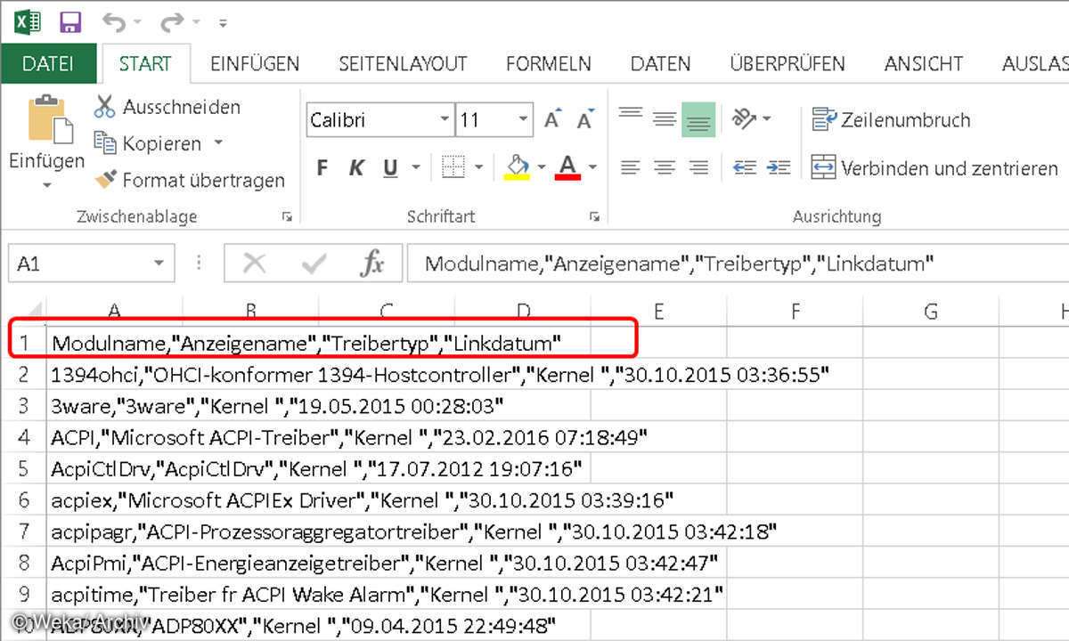Image resolution: width=1069 pixels, height=641 pixels.
Task: Expand the Einfügen paste options arrow
Action: point(46,186)
